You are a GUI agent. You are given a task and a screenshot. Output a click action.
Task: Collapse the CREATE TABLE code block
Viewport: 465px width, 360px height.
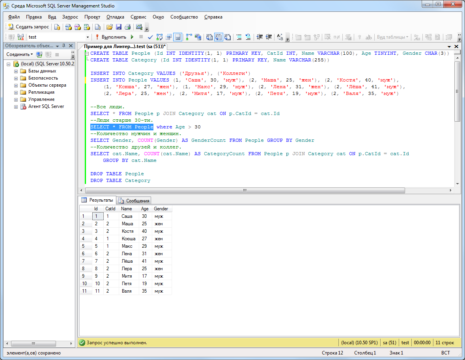pos(87,54)
